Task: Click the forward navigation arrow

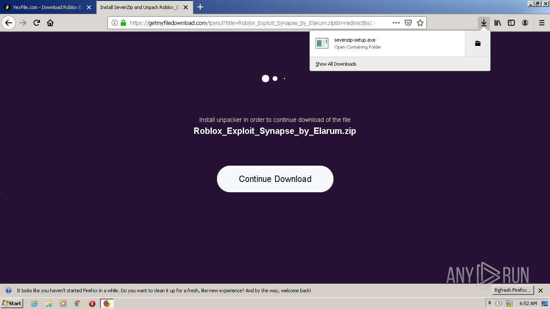Action: [x=23, y=23]
